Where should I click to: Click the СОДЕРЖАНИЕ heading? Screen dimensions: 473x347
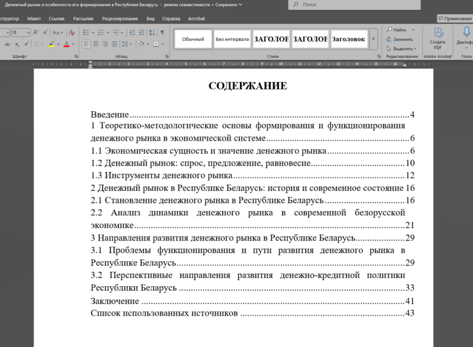(248, 86)
